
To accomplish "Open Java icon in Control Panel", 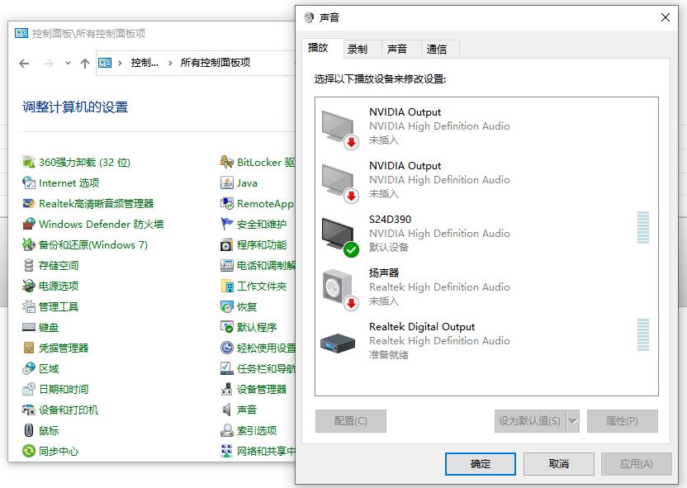I will point(226,182).
